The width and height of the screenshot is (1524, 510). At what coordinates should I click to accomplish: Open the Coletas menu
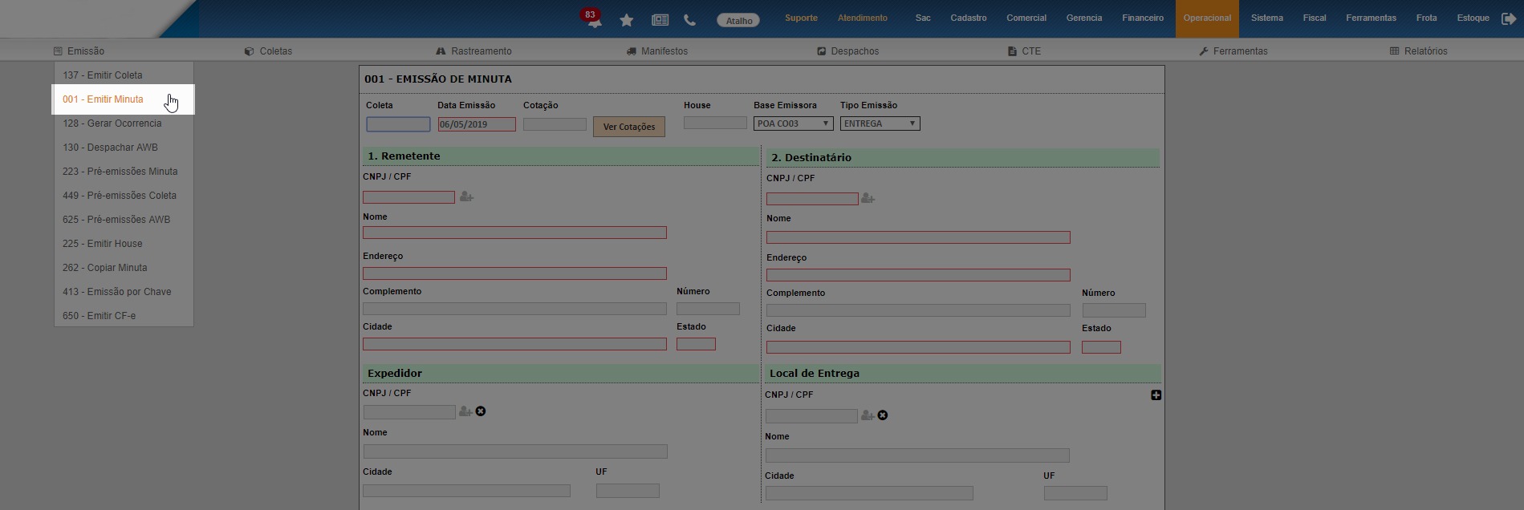[268, 51]
